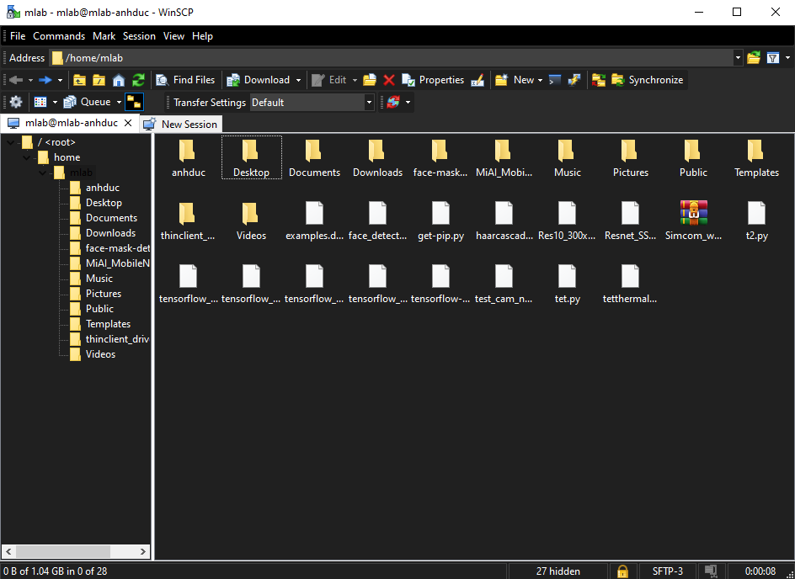Collapse the mlab node in tree

click(43, 173)
